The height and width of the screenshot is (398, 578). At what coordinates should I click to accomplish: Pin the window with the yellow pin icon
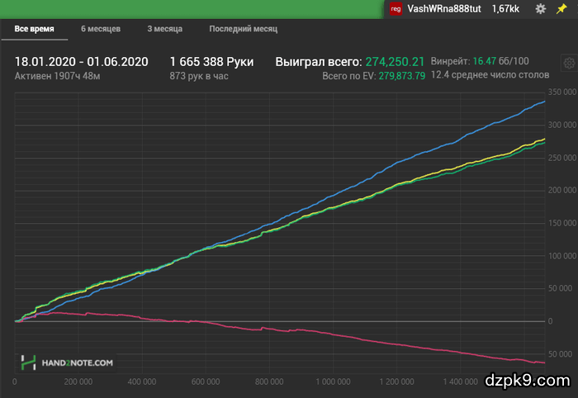pos(562,8)
